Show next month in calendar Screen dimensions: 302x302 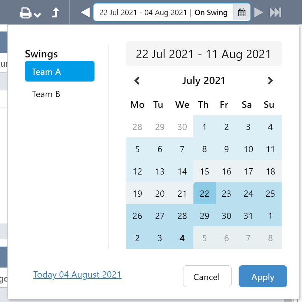click(270, 80)
